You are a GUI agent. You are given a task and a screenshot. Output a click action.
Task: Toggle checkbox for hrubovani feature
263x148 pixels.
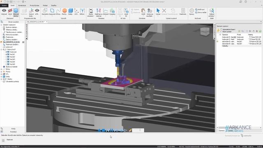click(6, 52)
